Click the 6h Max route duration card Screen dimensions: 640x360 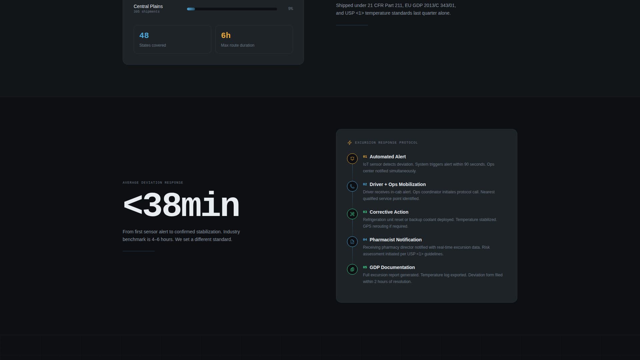coord(254,39)
